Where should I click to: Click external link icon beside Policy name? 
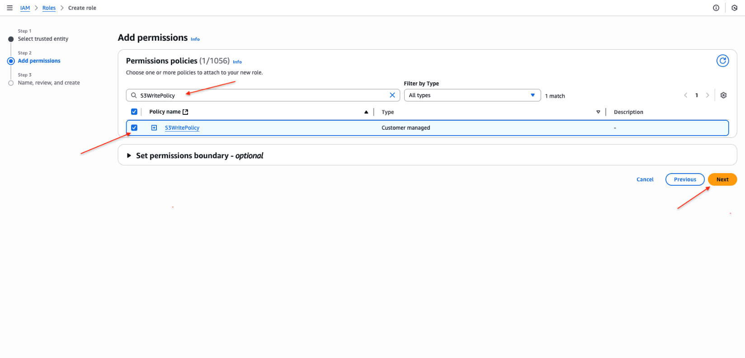[185, 112]
